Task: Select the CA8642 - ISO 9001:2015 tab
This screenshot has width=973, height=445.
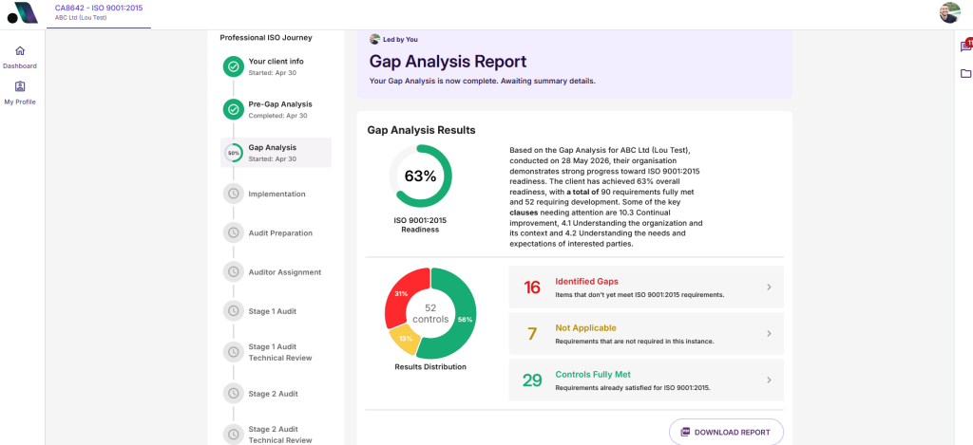Action: pyautogui.click(x=99, y=12)
